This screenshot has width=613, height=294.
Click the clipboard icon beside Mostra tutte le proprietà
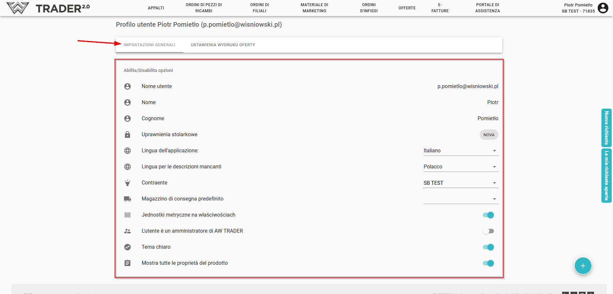click(127, 263)
